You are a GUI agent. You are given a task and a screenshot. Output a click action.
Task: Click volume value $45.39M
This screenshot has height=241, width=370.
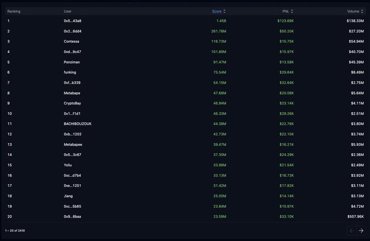(356, 62)
